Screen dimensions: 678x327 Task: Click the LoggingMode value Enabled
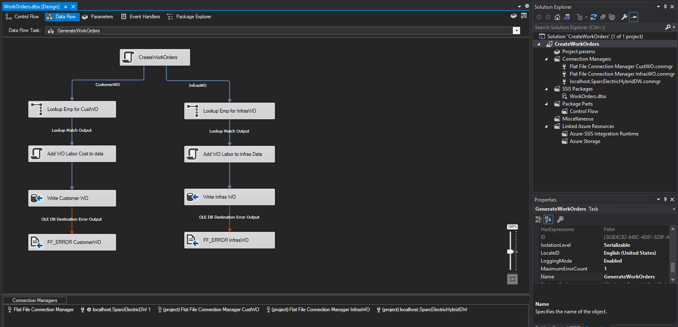613,261
